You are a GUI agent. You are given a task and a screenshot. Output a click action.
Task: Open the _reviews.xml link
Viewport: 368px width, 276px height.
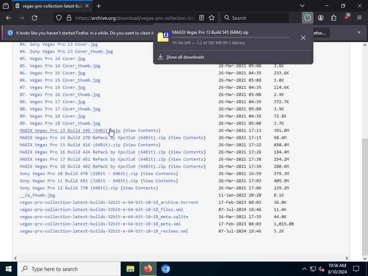[104, 231]
